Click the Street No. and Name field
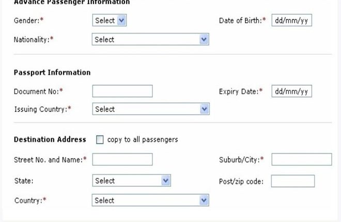The height and width of the screenshot is (222, 341). coord(122,159)
